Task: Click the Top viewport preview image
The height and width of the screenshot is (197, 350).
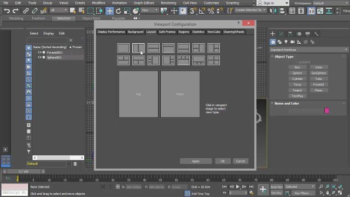Action: tap(138, 94)
